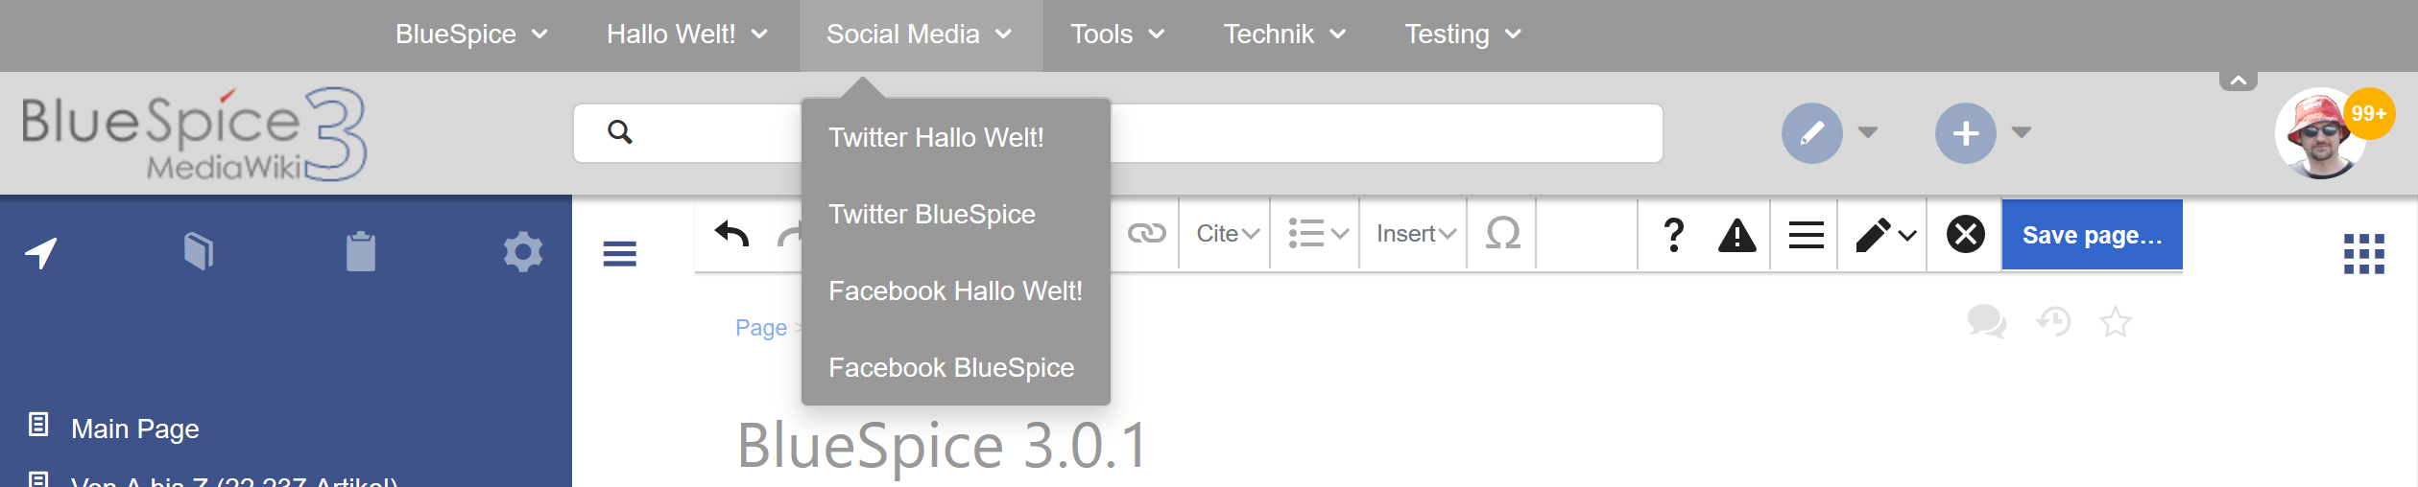2418x487 pixels.
Task: Cancel editing with the X circle icon
Action: [x=1965, y=234]
